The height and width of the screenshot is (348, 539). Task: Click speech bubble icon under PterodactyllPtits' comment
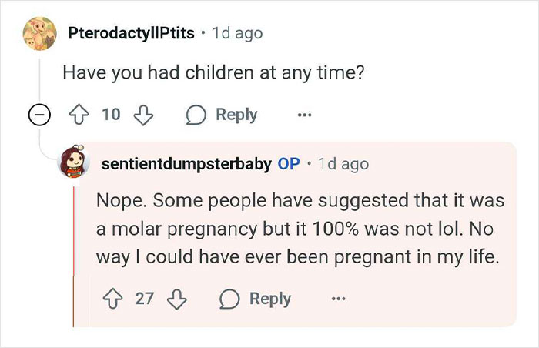(196, 115)
